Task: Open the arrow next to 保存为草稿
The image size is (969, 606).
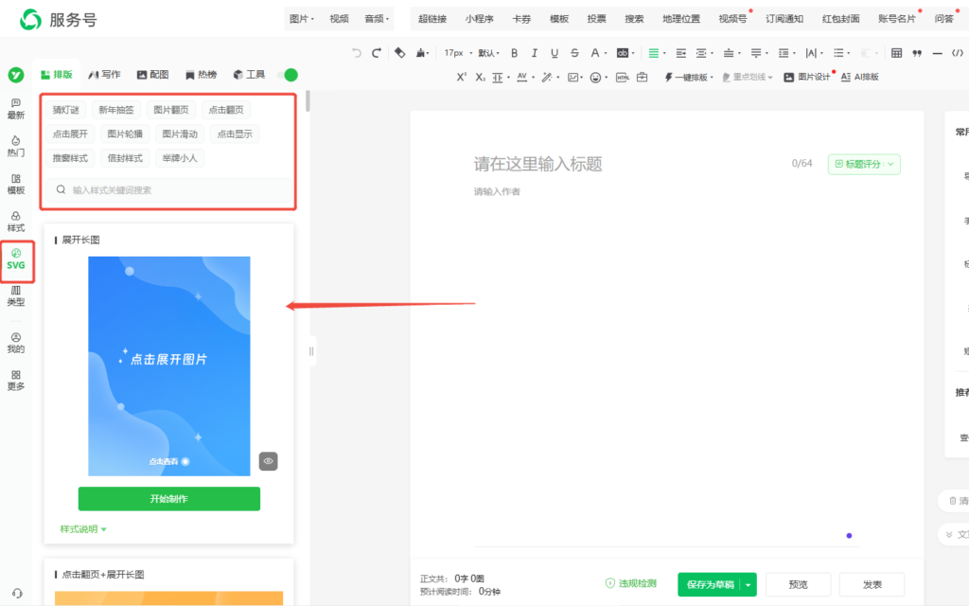Action: pyautogui.click(x=749, y=584)
